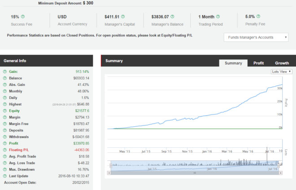Select the Summary tab
The height and width of the screenshot is (190, 296).
(233, 63)
